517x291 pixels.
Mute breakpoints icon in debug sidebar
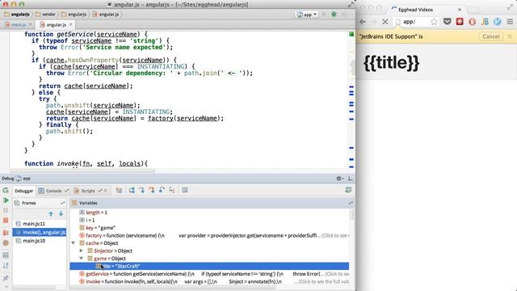[x=6, y=242]
